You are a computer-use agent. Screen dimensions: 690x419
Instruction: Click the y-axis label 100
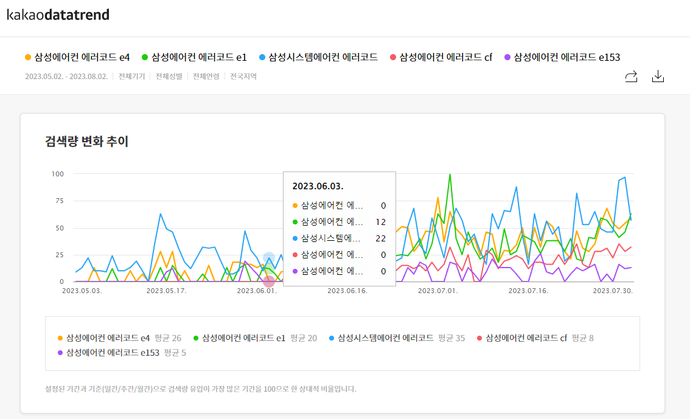(58, 174)
